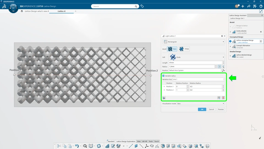This screenshot has width=264, height=149.
Task: Switch to the View toolbar tab
Action: (x=139, y=141)
